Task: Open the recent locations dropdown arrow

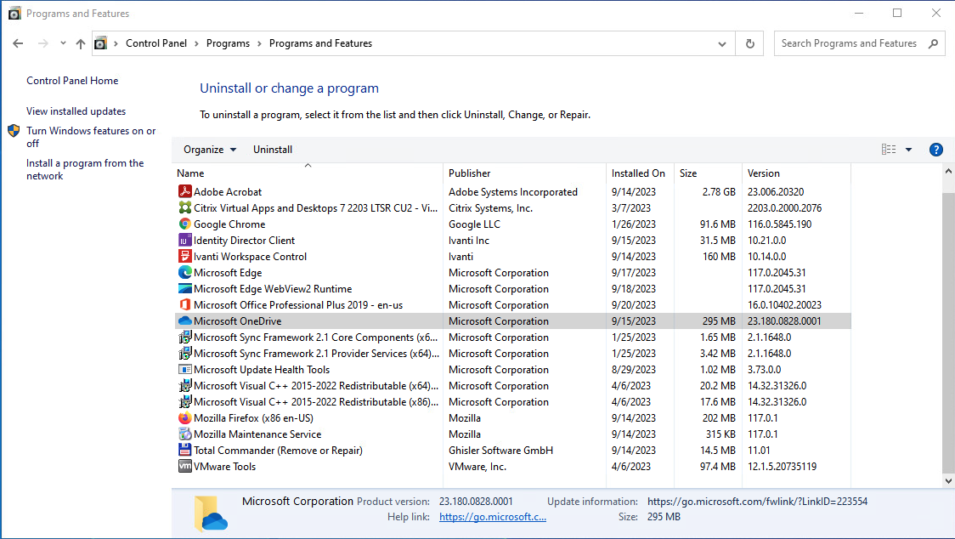Action: [63, 43]
